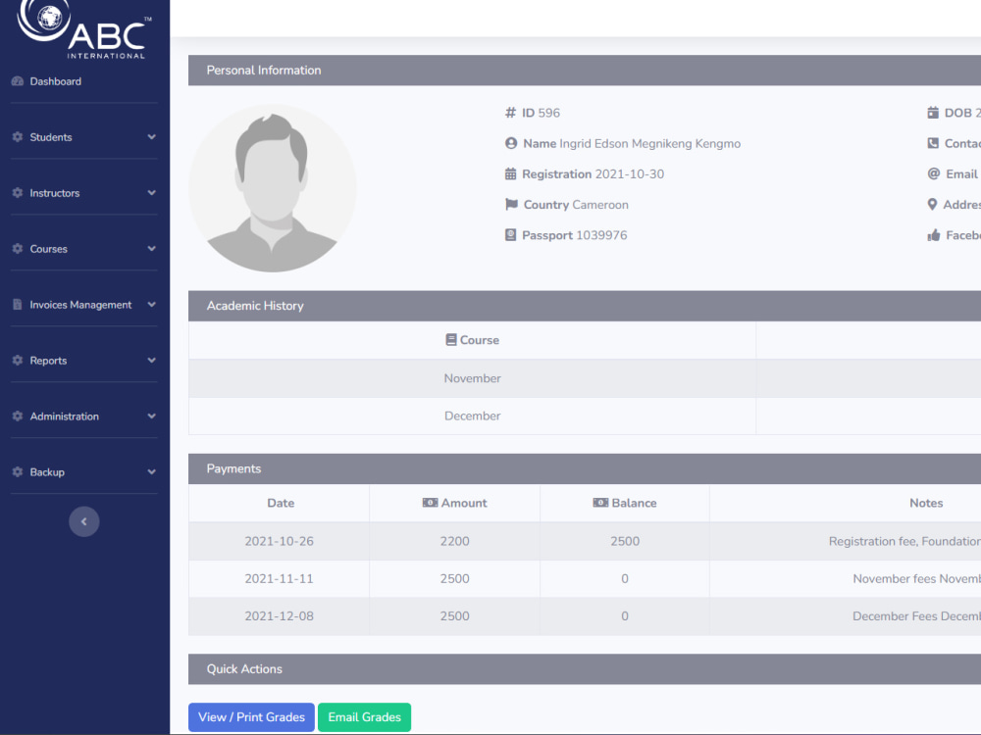Click the calendar icon next to Registration date
The height and width of the screenshot is (735, 981).
coord(511,173)
